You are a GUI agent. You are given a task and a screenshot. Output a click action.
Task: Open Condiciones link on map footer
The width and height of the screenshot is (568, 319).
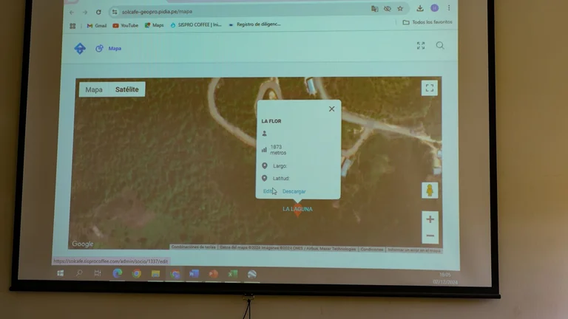pyautogui.click(x=372, y=249)
